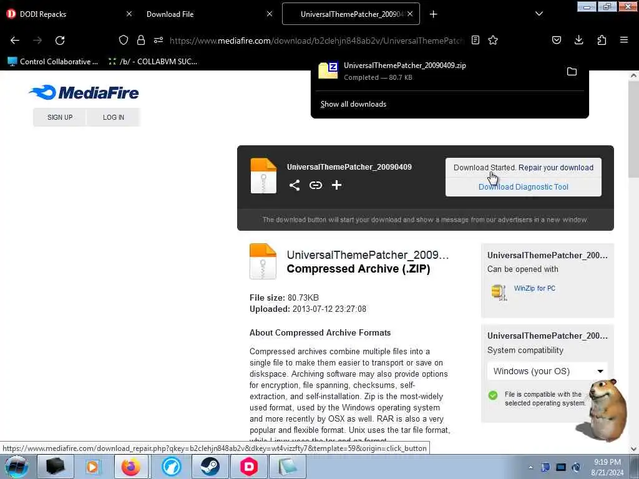Click Repair your download link
This screenshot has height=479, width=639.
(x=556, y=168)
